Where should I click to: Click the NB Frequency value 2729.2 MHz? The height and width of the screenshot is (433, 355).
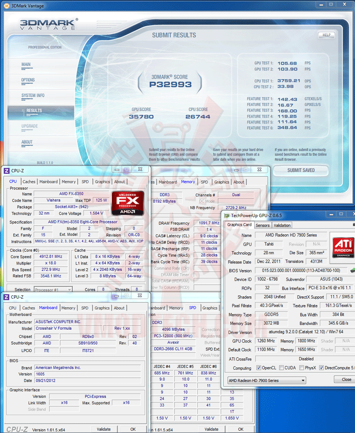coord(236,208)
